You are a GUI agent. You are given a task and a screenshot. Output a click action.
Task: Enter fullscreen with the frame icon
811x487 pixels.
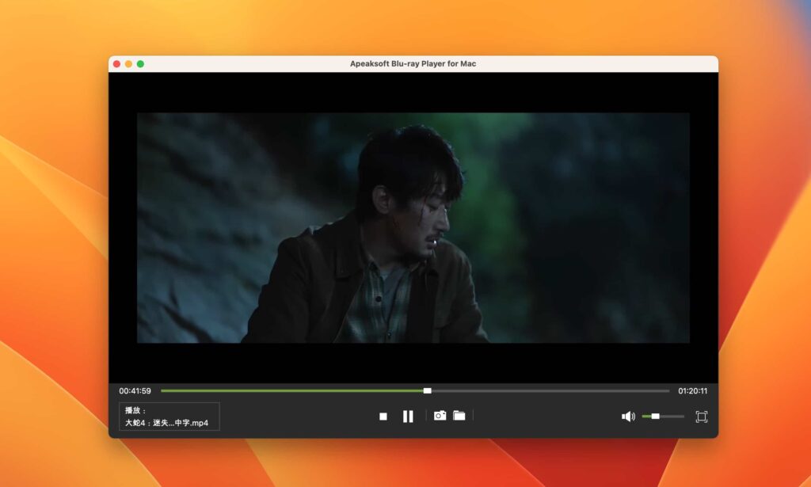701,416
